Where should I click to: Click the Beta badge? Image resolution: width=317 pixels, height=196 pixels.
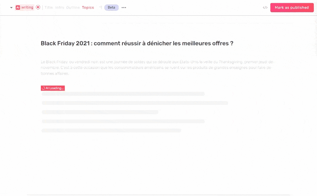tap(111, 7)
